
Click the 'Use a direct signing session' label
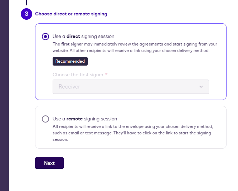(x=83, y=37)
